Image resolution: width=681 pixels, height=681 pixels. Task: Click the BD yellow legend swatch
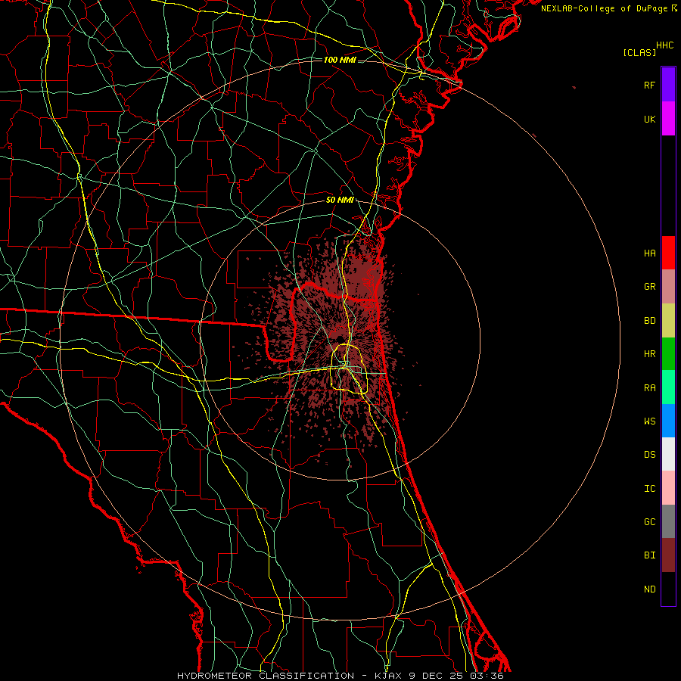[x=668, y=321]
